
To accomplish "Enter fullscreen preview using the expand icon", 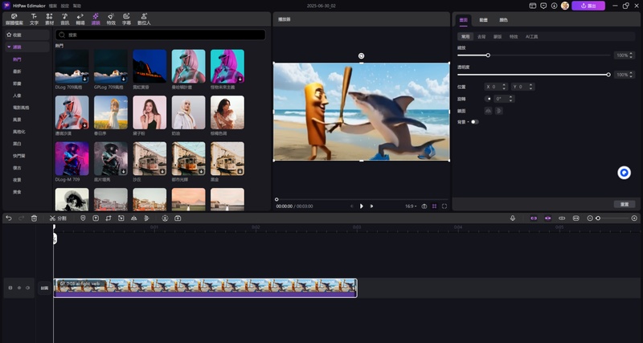I will (444, 206).
